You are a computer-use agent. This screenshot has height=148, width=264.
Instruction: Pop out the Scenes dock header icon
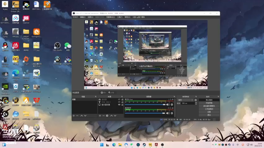(x=96, y=97)
